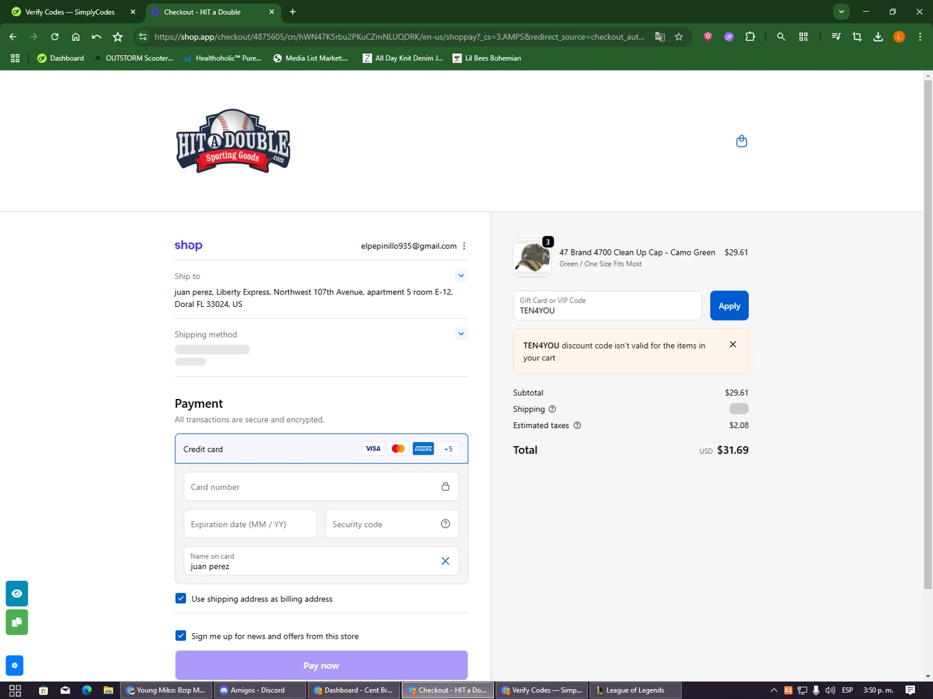Screen dimensions: 933x699
Task: Click the Shop Pay logo
Action: (188, 245)
